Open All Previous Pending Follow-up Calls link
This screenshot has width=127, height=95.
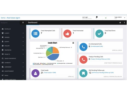(x=103, y=73)
